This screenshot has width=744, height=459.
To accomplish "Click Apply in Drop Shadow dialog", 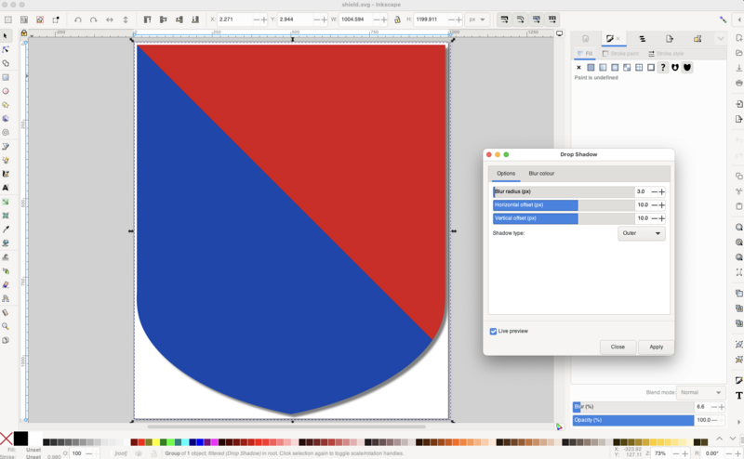I will pos(657,348).
